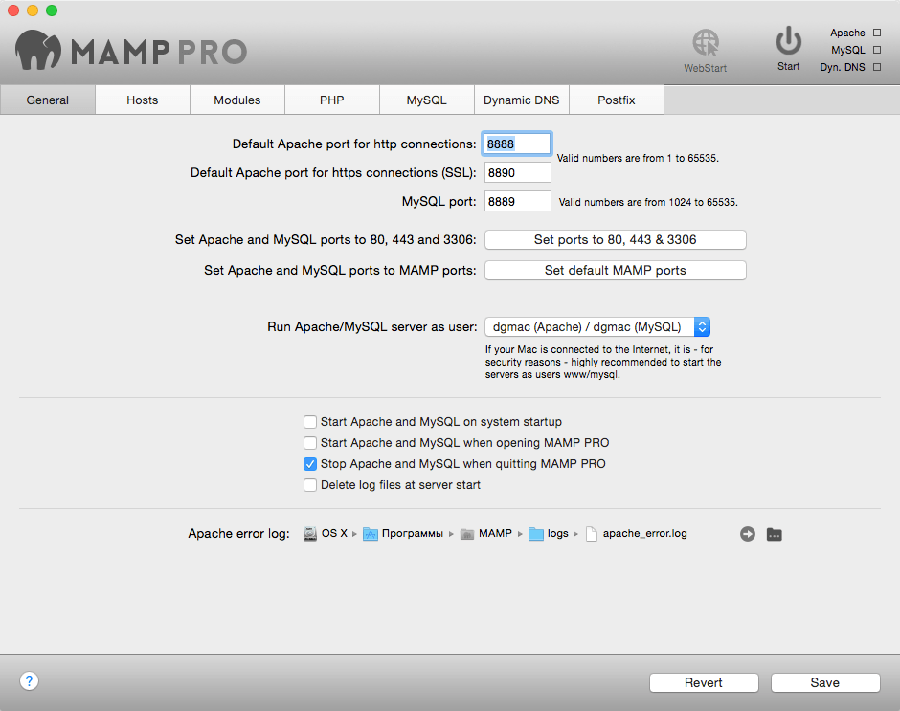
Task: Click the MySQL status indicator box
Action: click(x=877, y=50)
